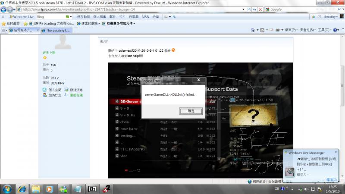This screenshot has width=345, height=194.
Task: Click the timothy profile picture thumbnail
Action: pyautogui.click(x=342, y=16)
